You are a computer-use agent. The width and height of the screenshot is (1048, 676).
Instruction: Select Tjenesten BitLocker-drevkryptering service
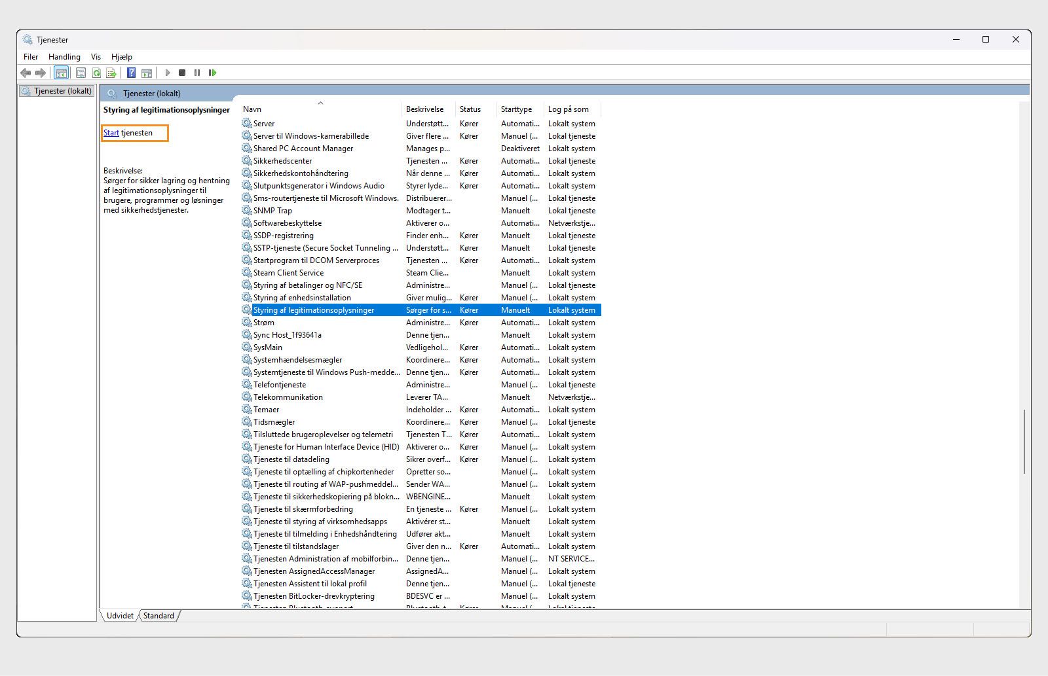coord(421,596)
